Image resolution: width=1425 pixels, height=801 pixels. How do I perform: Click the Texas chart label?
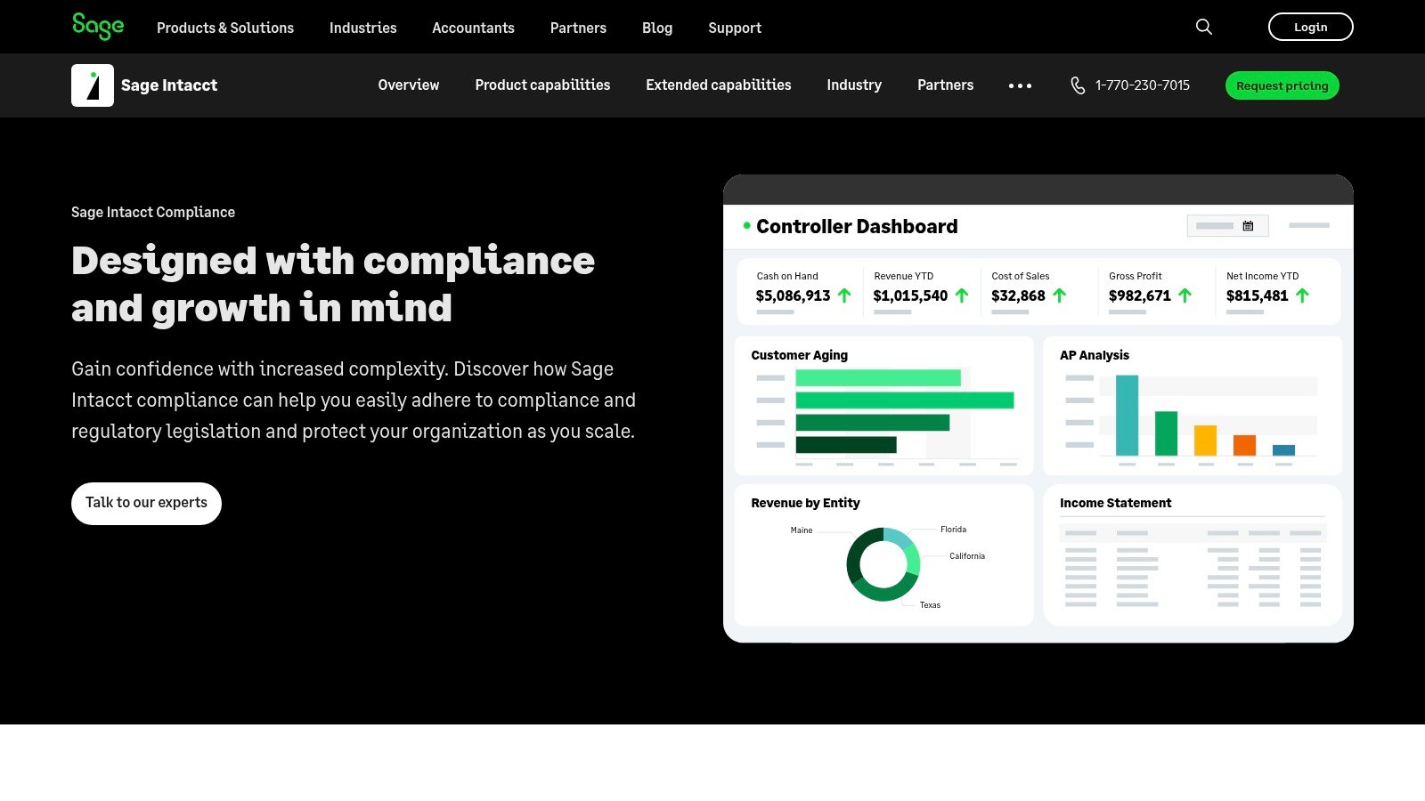click(x=930, y=605)
